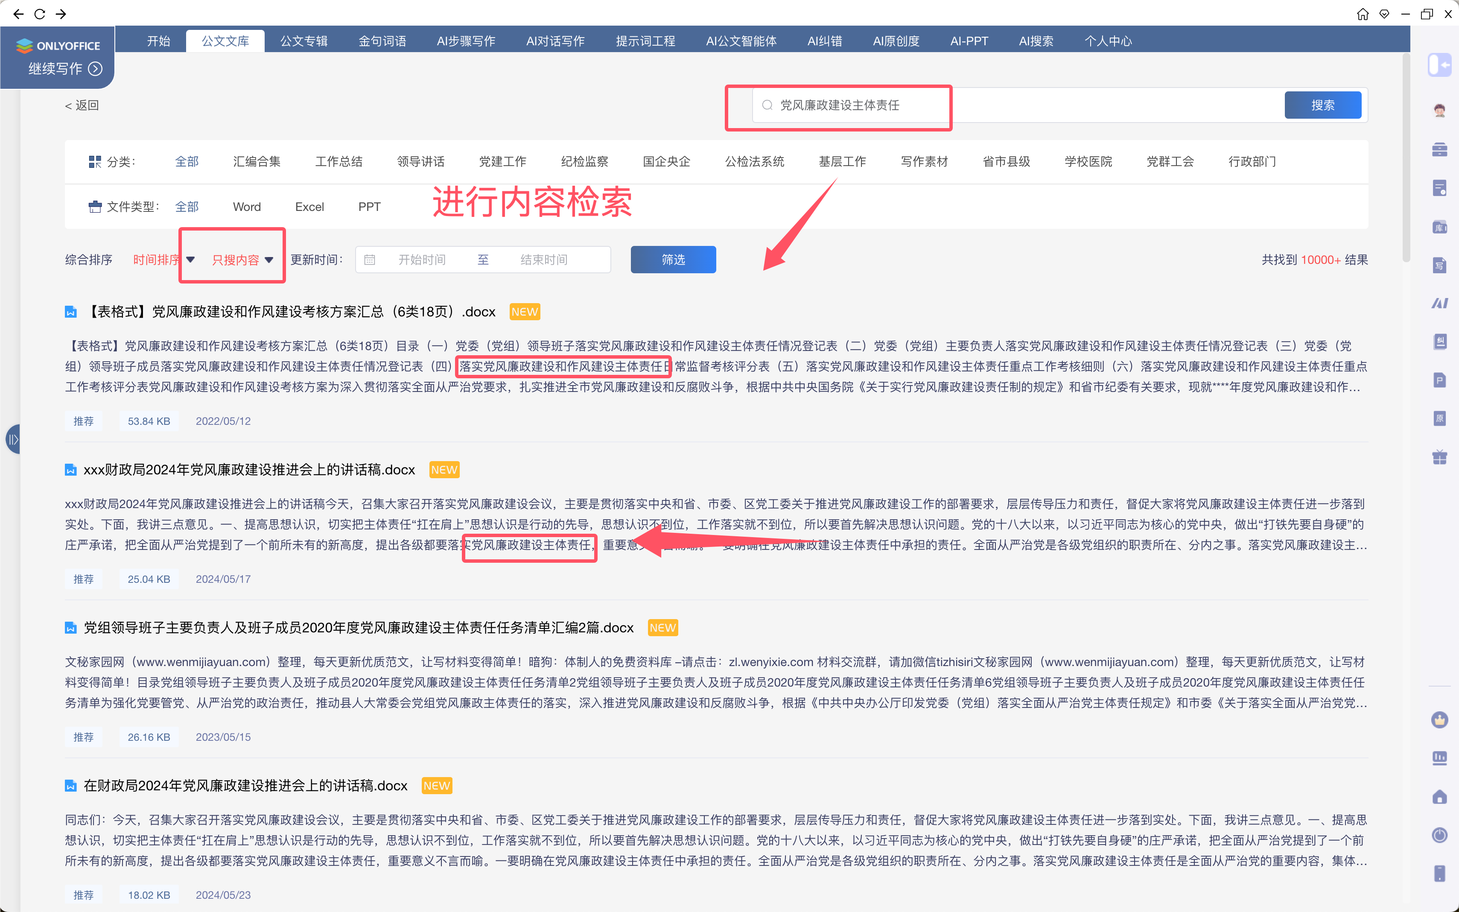Image resolution: width=1459 pixels, height=912 pixels.
Task: Click the browser forward arrow icon
Action: click(x=61, y=13)
